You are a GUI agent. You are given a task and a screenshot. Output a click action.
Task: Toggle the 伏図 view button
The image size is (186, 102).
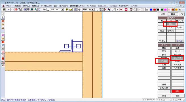(162, 14)
